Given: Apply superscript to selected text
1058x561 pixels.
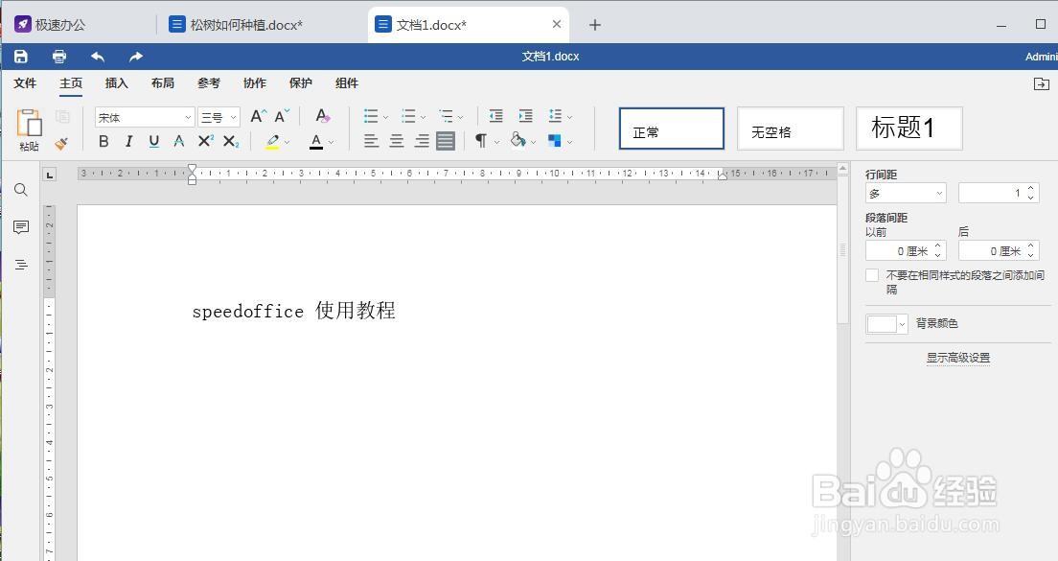Looking at the screenshot, I should [x=203, y=141].
